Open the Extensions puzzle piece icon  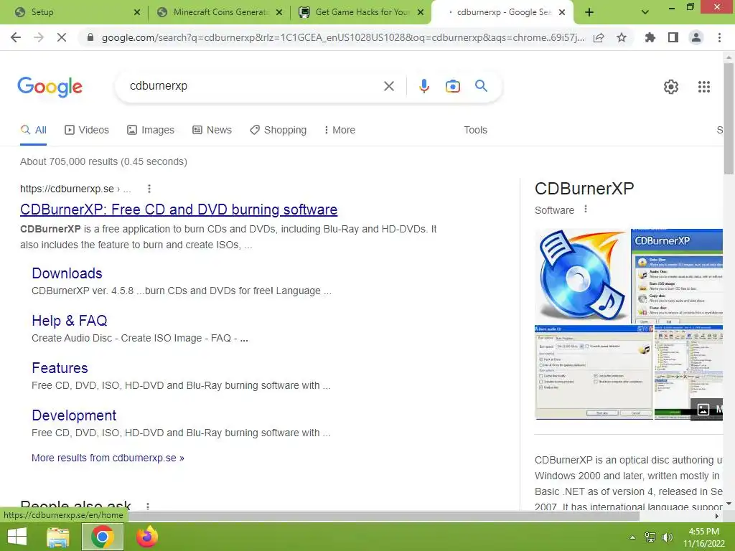(650, 37)
